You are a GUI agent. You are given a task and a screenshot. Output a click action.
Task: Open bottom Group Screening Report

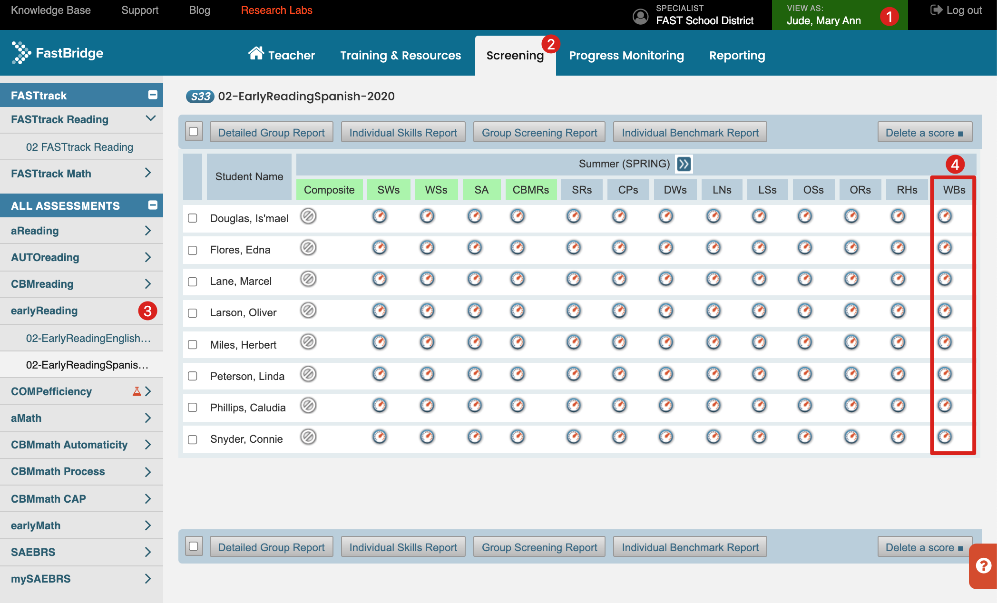539,547
